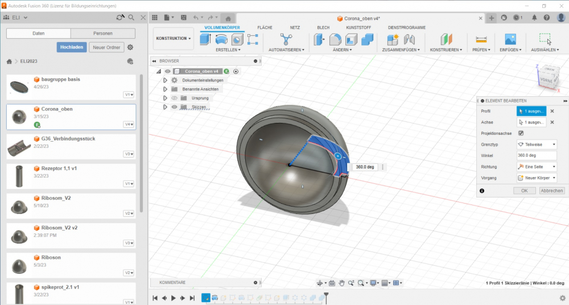Hide the Skizzen folder via eye icon
The image size is (569, 305).
point(174,107)
